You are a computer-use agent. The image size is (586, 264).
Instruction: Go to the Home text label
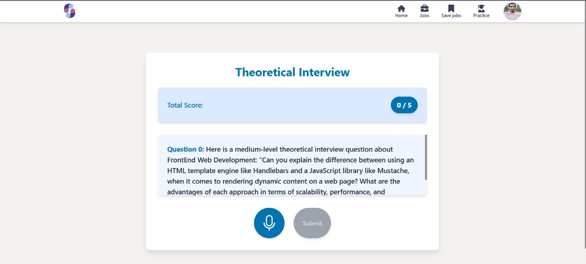click(401, 16)
